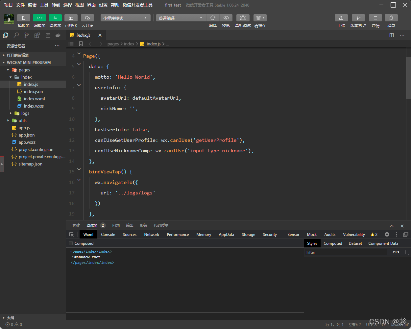Image resolution: width=411 pixels, height=329 pixels.
Task: Click the 预览 preview eye icon
Action: (x=226, y=18)
